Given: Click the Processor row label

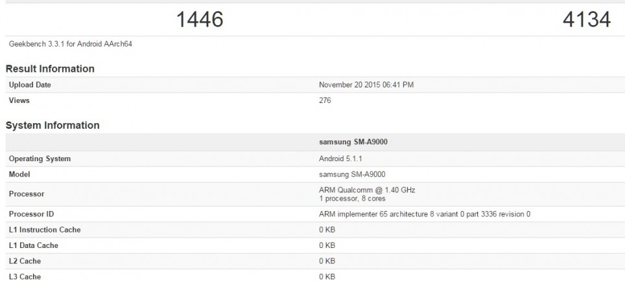Looking at the screenshot, I should pyautogui.click(x=27, y=194).
